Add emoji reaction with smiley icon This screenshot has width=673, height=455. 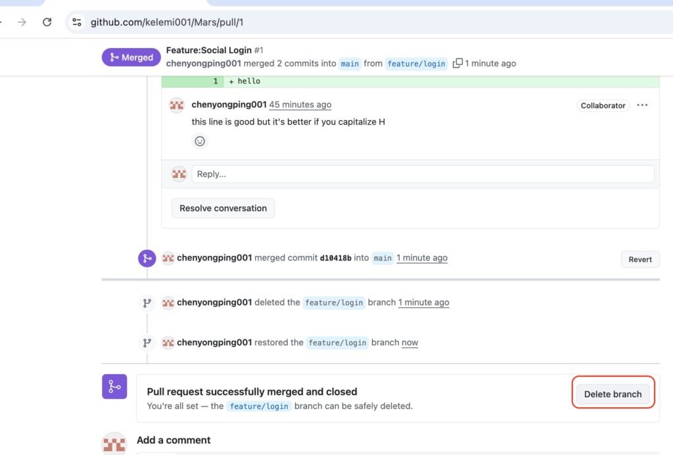point(200,141)
